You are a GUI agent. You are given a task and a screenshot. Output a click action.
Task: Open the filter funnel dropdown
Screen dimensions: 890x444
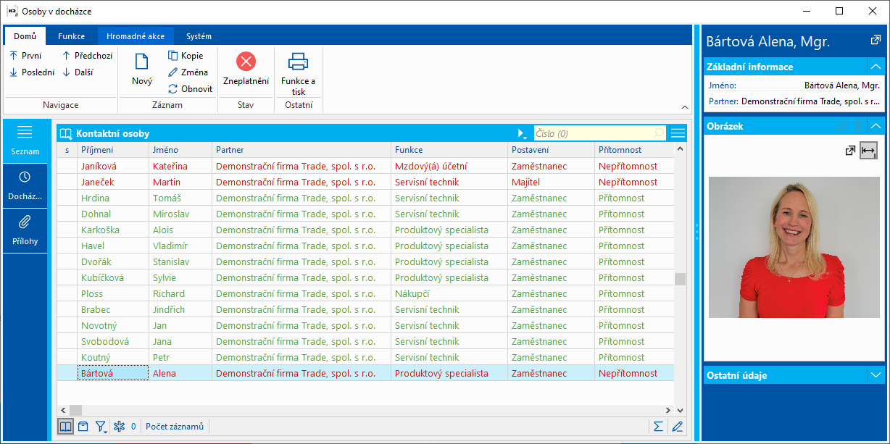click(x=101, y=427)
